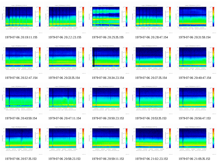Click the caption text 1979-07-06 20:47:11.154
The width and height of the screenshot is (217, 162).
click(x=65, y=118)
